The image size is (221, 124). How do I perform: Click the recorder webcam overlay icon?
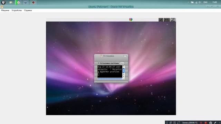pos(174,123)
